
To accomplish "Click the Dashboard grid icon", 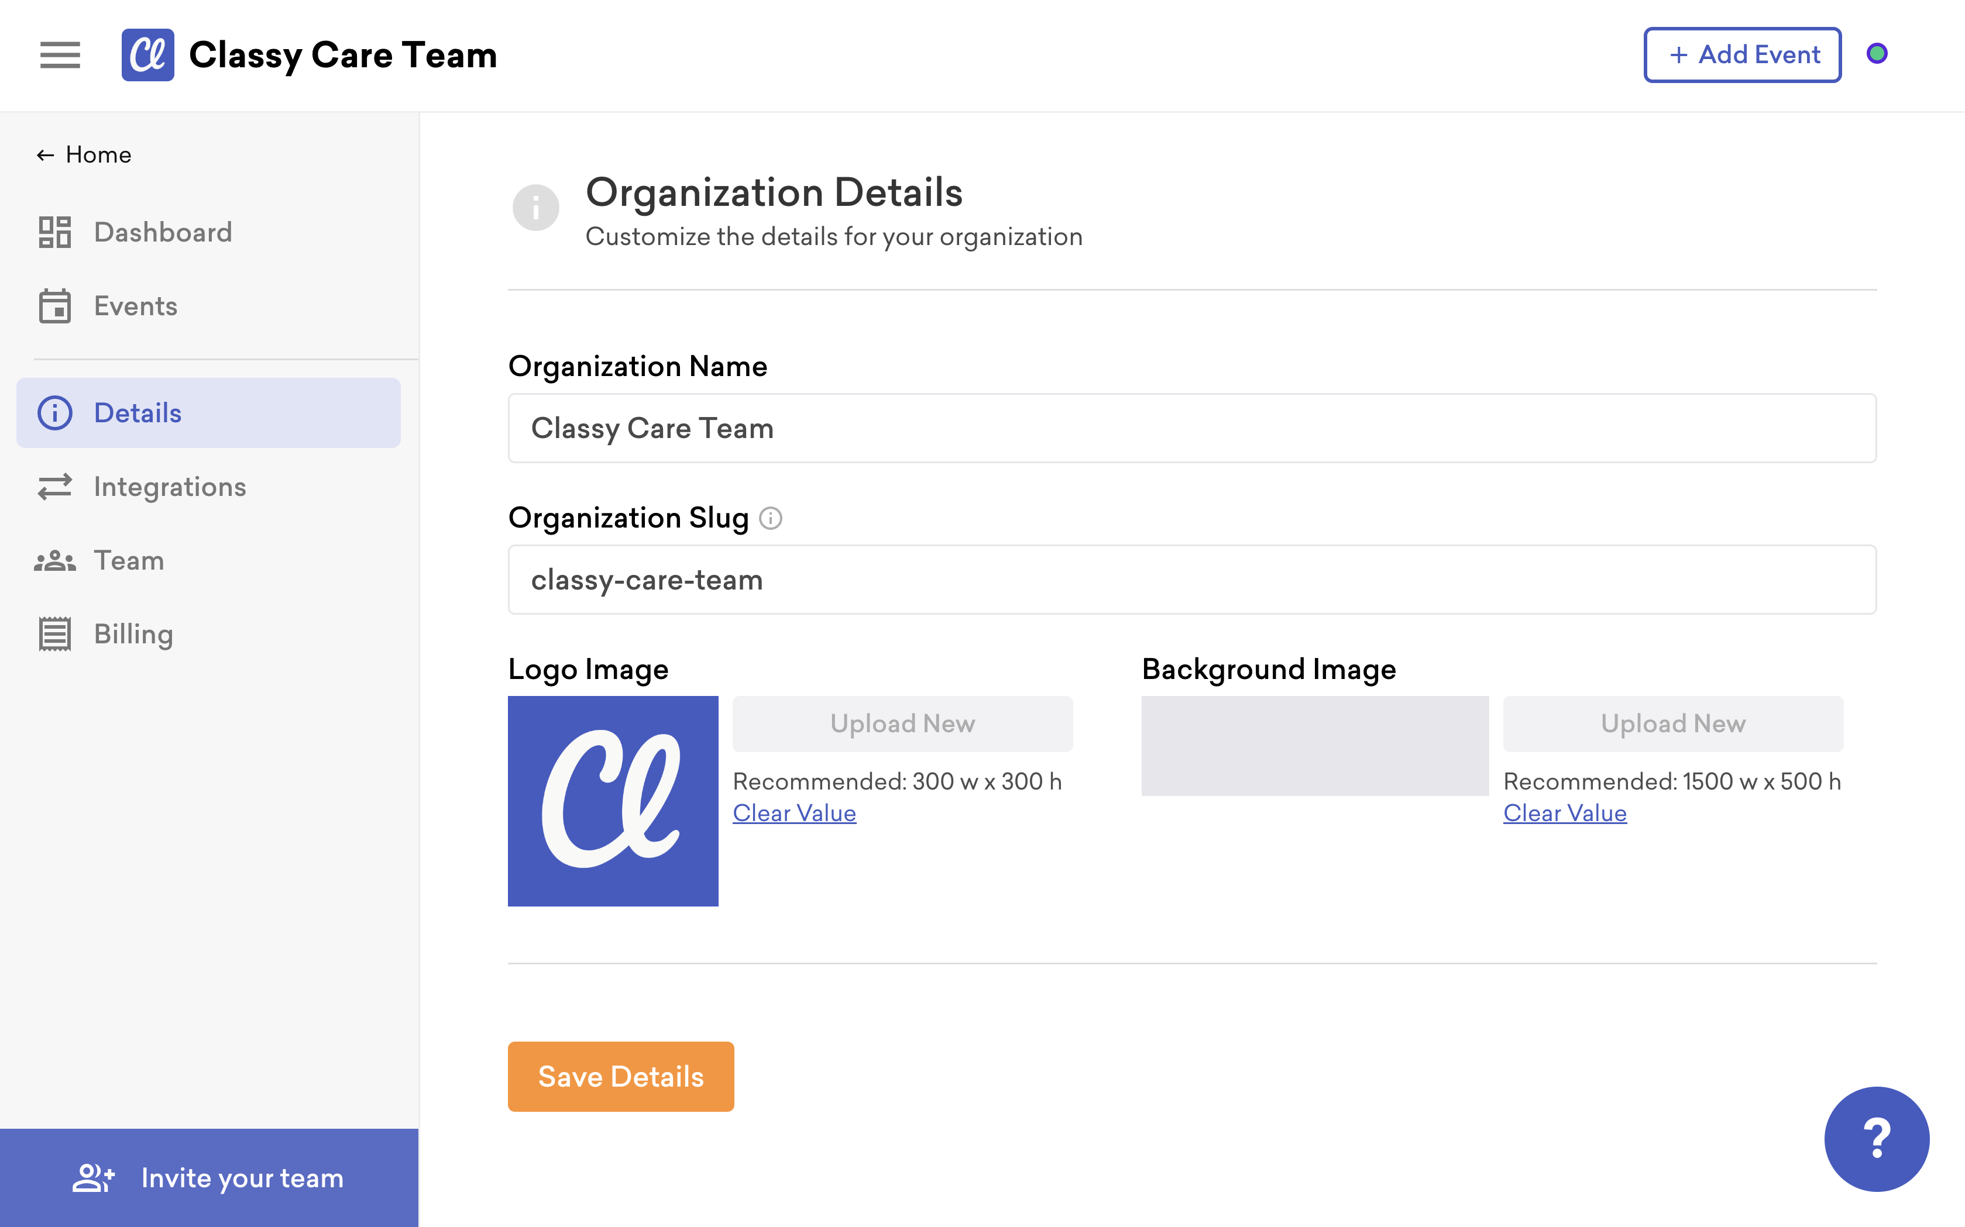I will click(54, 232).
